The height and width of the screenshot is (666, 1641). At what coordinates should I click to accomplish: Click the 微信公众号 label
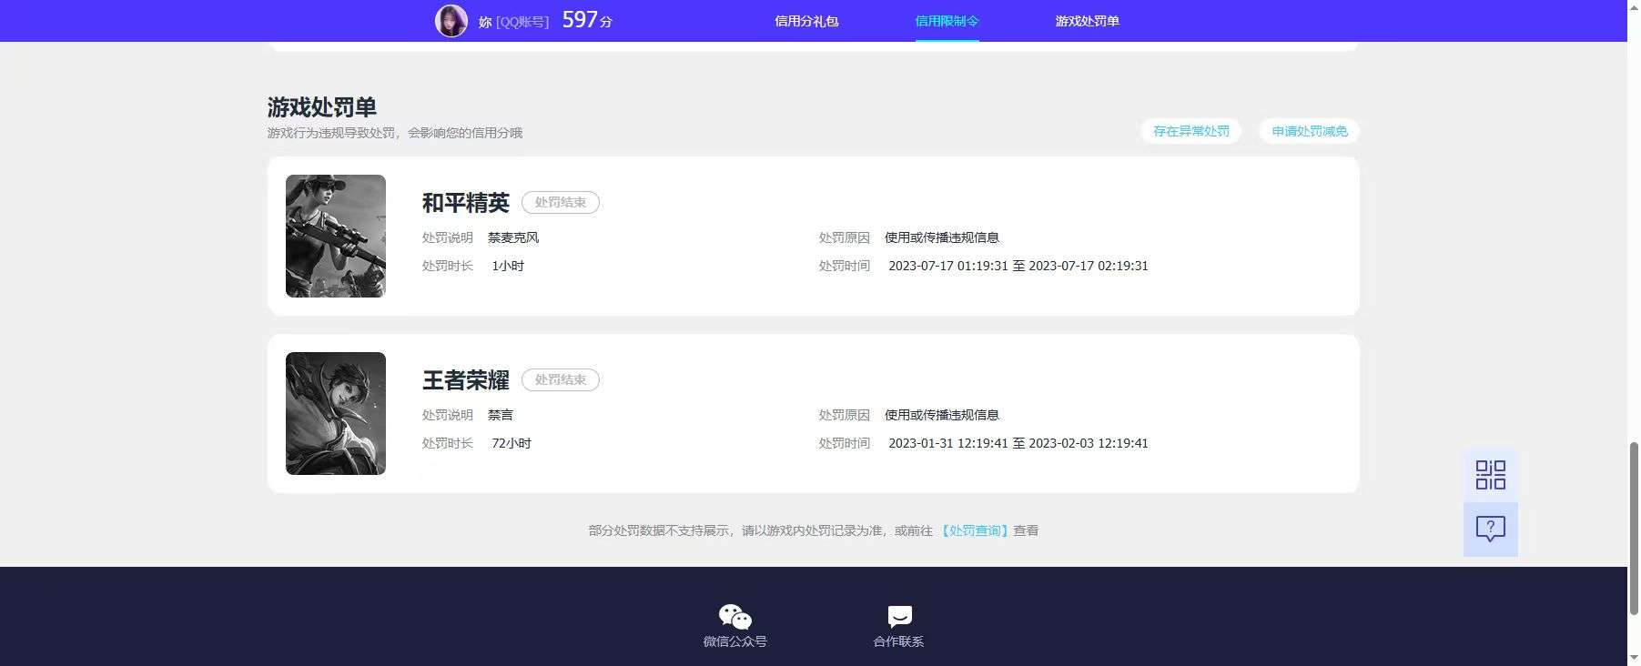735,641
